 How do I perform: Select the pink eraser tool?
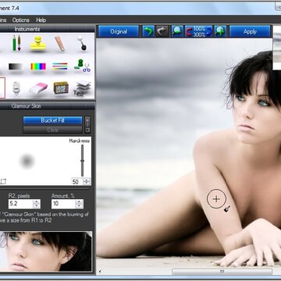38,88
